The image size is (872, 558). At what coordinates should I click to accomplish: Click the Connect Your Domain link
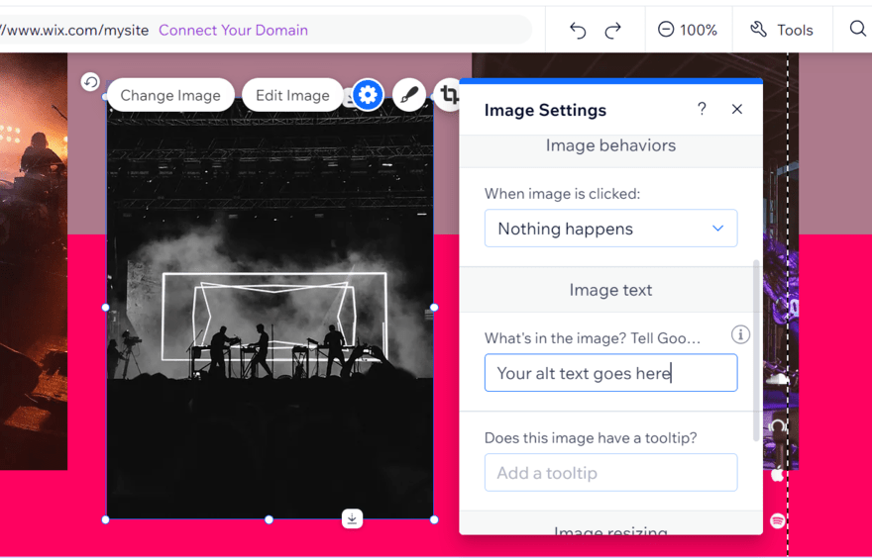(x=233, y=30)
